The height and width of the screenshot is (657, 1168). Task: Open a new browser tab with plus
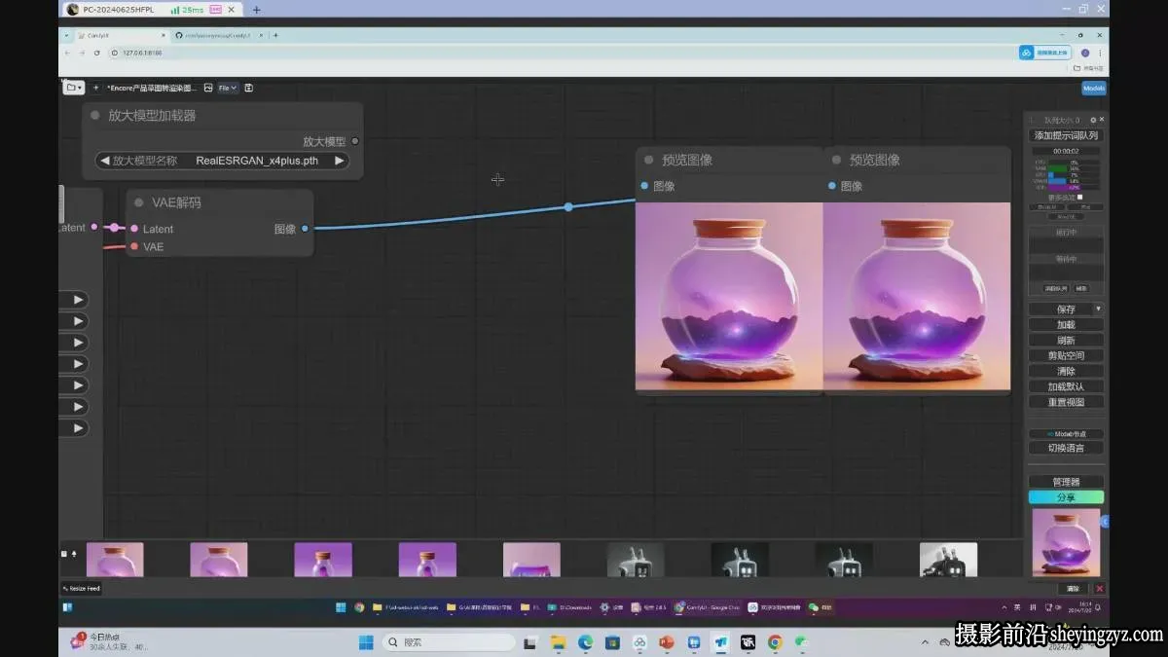click(275, 35)
